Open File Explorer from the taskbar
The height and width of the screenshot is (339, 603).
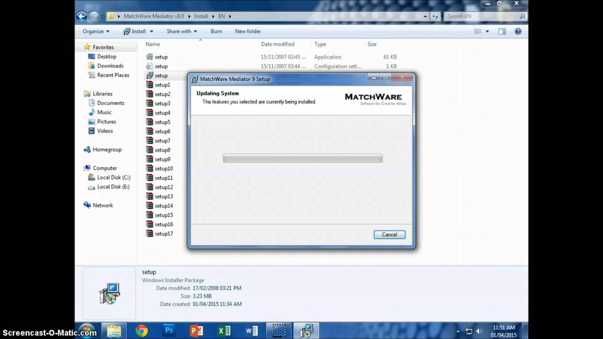point(114,331)
